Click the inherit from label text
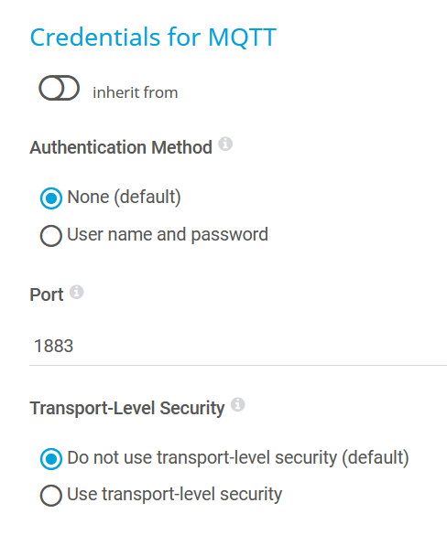This screenshot has width=447, height=535. tap(136, 92)
